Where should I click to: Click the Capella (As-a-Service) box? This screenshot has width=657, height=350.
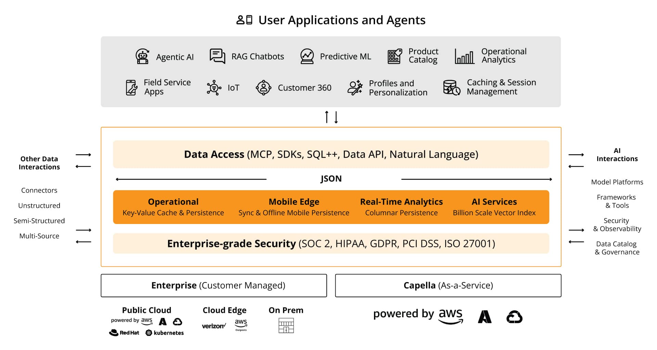pyautogui.click(x=448, y=285)
